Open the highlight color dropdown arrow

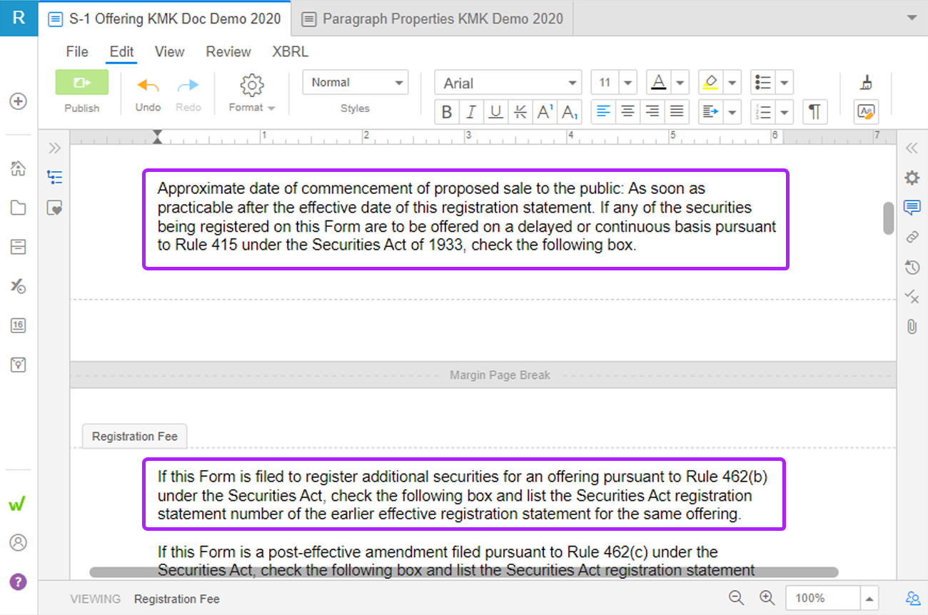[x=732, y=83]
